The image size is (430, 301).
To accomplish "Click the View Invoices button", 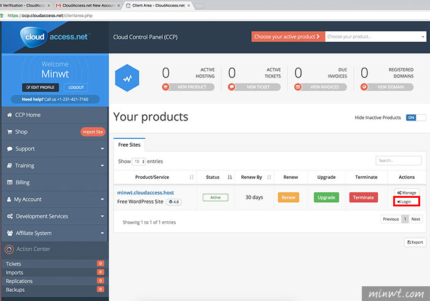I will pos(324,87).
